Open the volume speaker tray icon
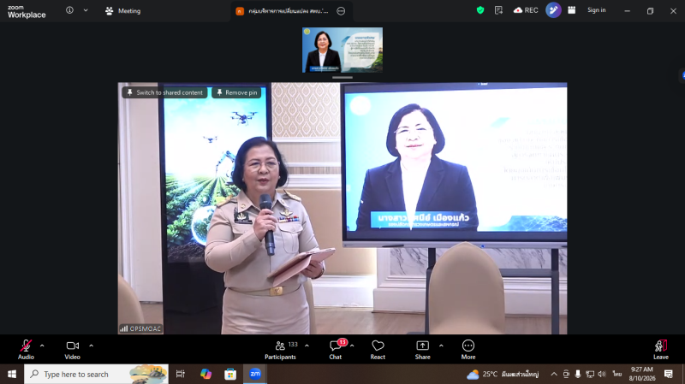 pyautogui.click(x=602, y=374)
